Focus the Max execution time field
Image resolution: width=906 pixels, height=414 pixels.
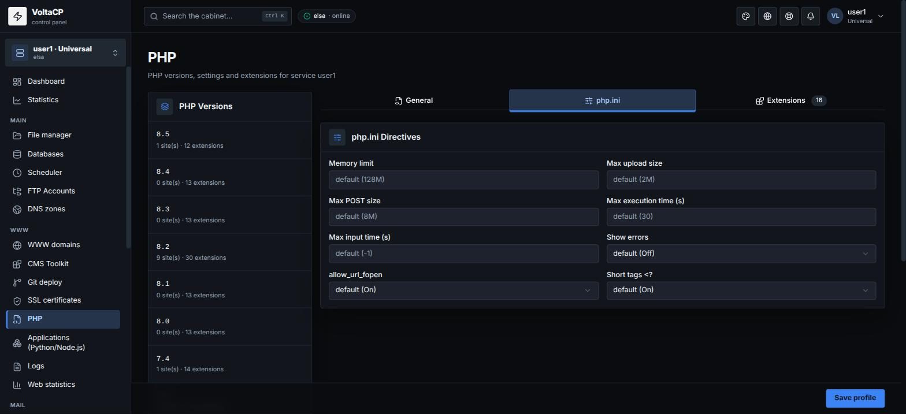(x=741, y=217)
